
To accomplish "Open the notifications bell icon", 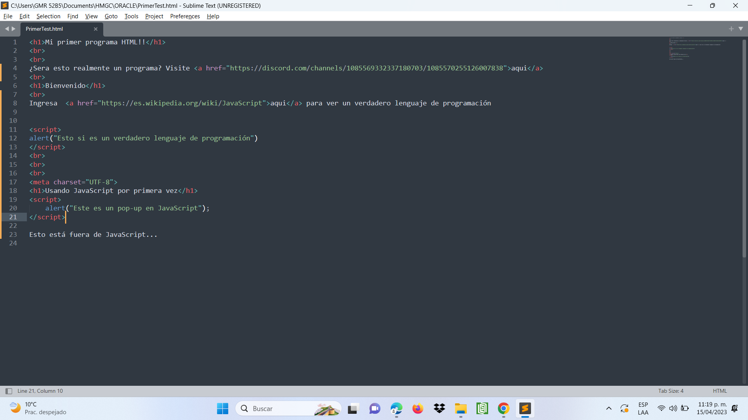I will click(x=735, y=408).
